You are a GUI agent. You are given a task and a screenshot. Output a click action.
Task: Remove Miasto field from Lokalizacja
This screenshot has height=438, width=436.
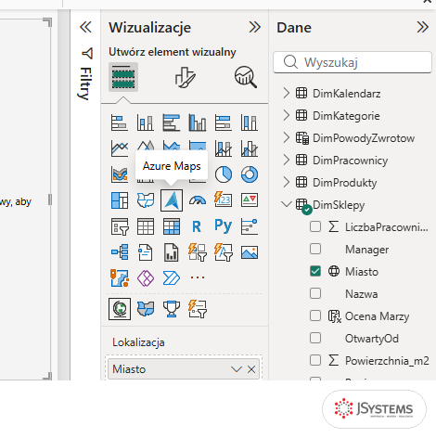coord(251,369)
